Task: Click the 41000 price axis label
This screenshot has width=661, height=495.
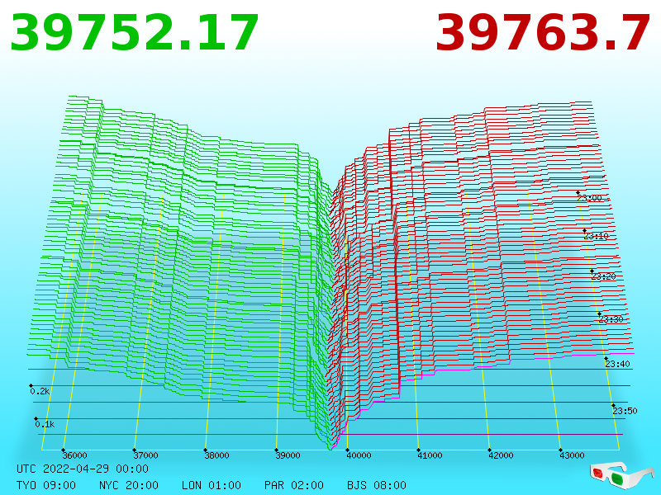Action: [x=430, y=455]
